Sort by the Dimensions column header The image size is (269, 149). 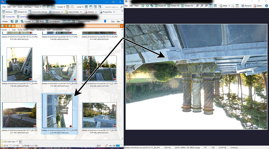tap(58, 30)
